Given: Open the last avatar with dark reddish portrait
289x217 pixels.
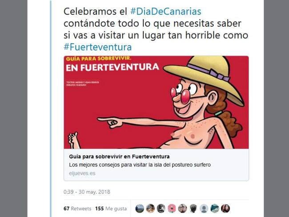Looking at the screenshot, I should point(225,209).
